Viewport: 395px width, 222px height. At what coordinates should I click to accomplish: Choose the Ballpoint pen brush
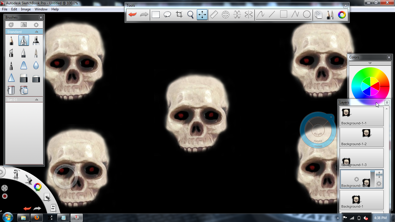coord(24,53)
